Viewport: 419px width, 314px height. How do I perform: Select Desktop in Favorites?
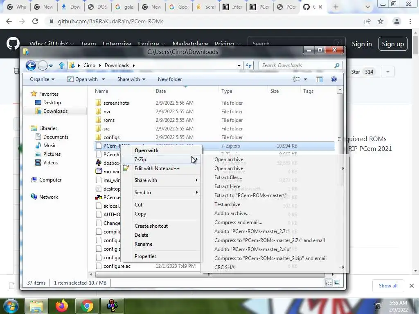click(x=52, y=103)
